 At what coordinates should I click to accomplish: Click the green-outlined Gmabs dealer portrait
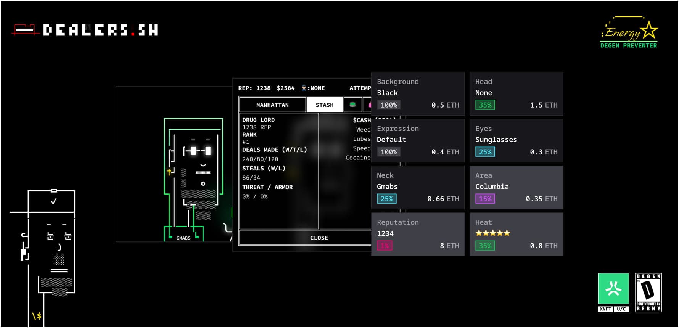click(x=193, y=179)
